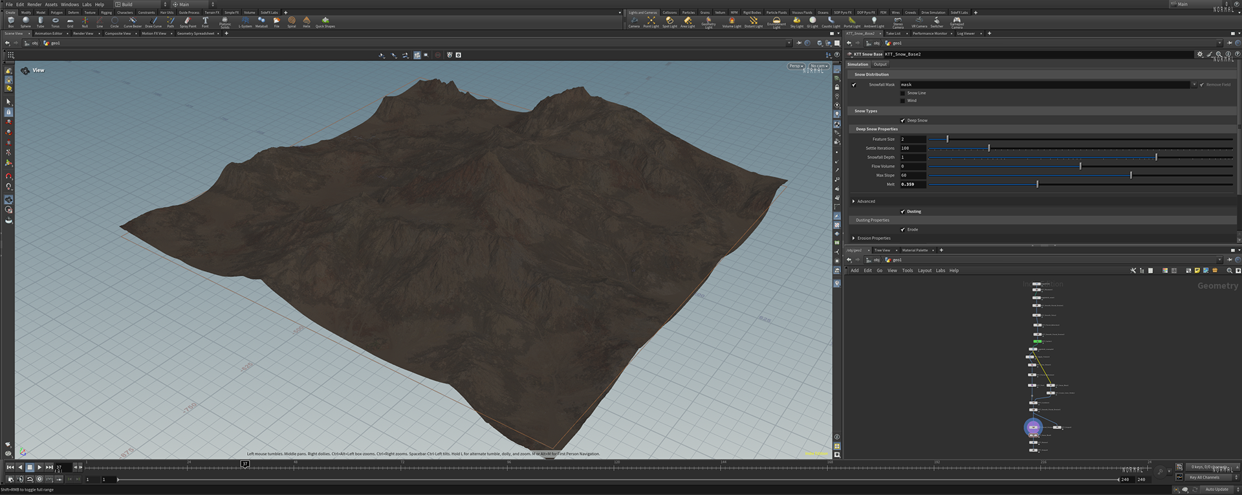The height and width of the screenshot is (495, 1242).
Task: Select the Torus shelf tool
Action: tap(55, 22)
